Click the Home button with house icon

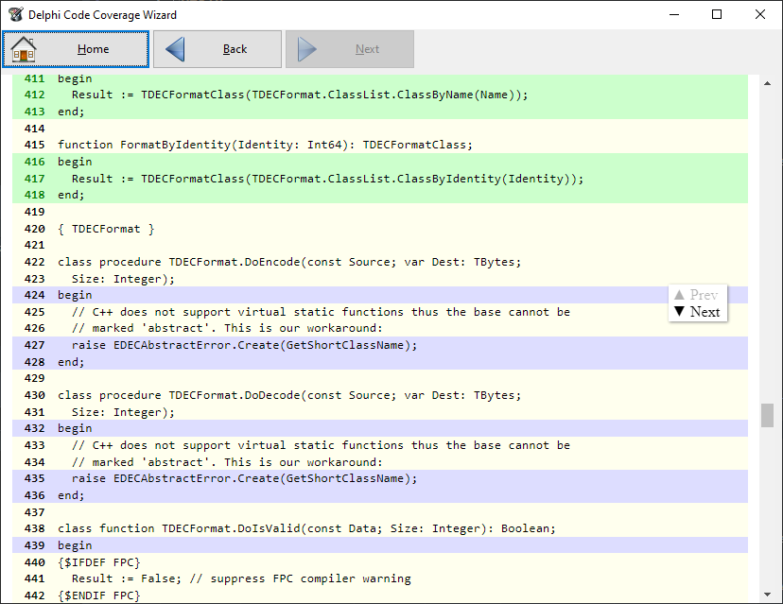coord(76,49)
